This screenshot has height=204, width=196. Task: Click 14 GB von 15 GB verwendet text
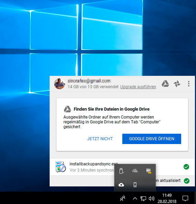[93, 86]
